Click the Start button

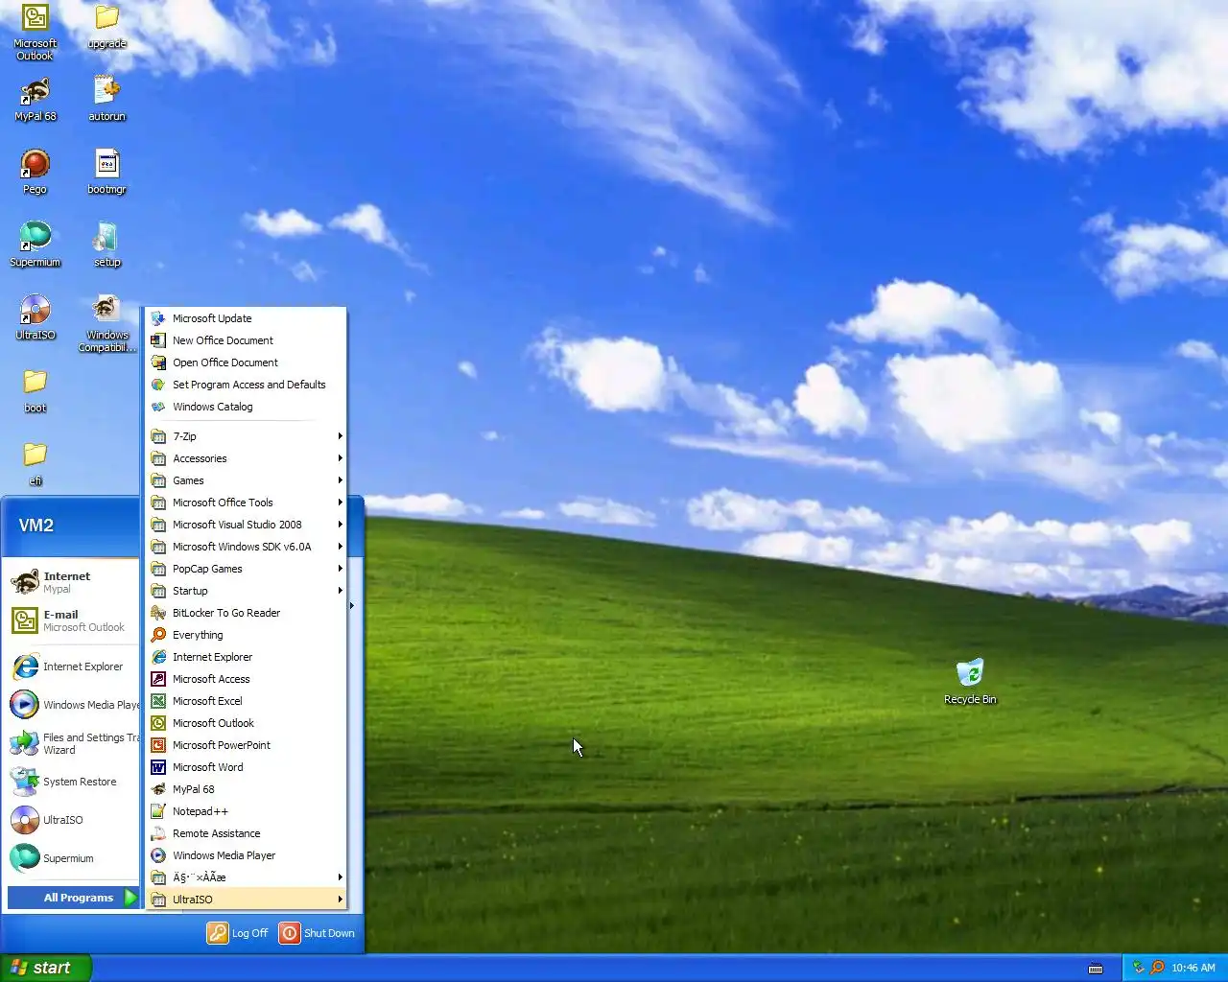pyautogui.click(x=45, y=968)
